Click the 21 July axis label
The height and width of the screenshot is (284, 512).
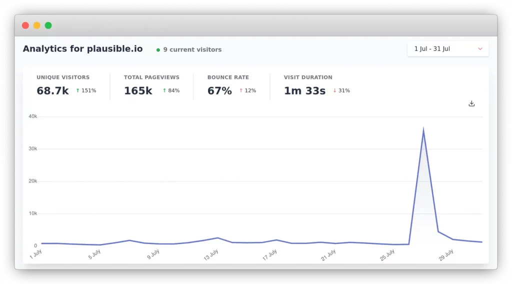pos(328,255)
